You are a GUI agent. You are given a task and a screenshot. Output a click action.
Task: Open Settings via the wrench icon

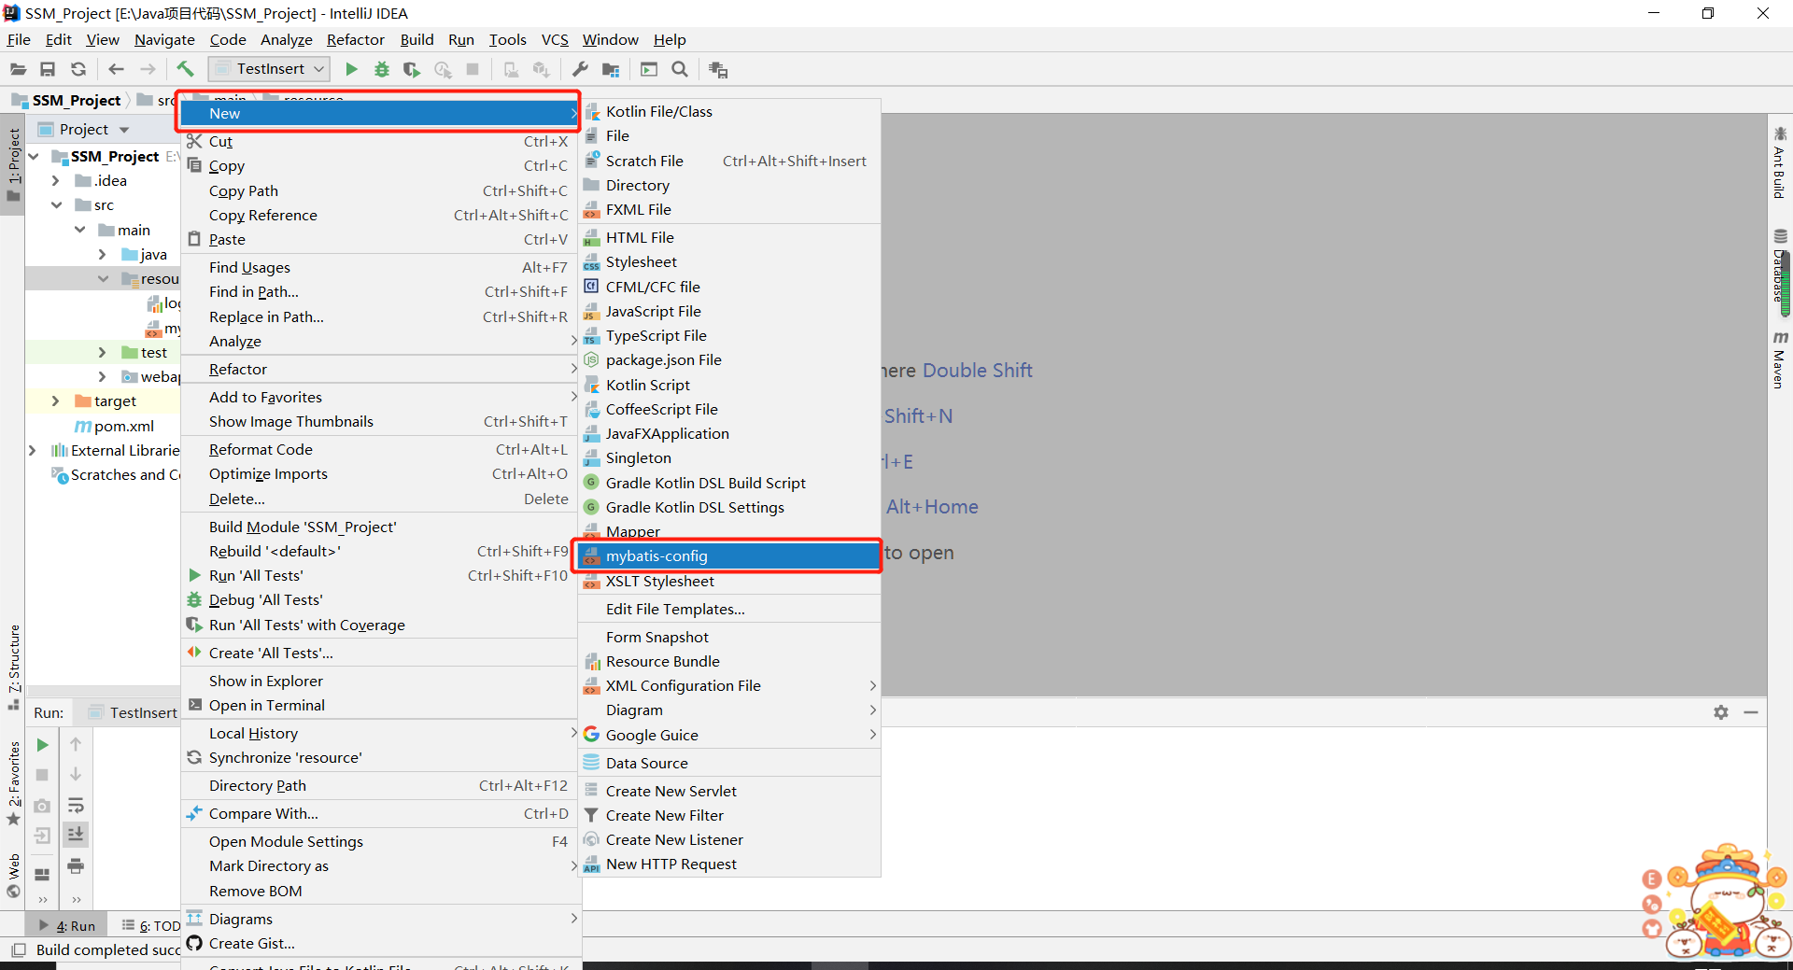pyautogui.click(x=580, y=69)
